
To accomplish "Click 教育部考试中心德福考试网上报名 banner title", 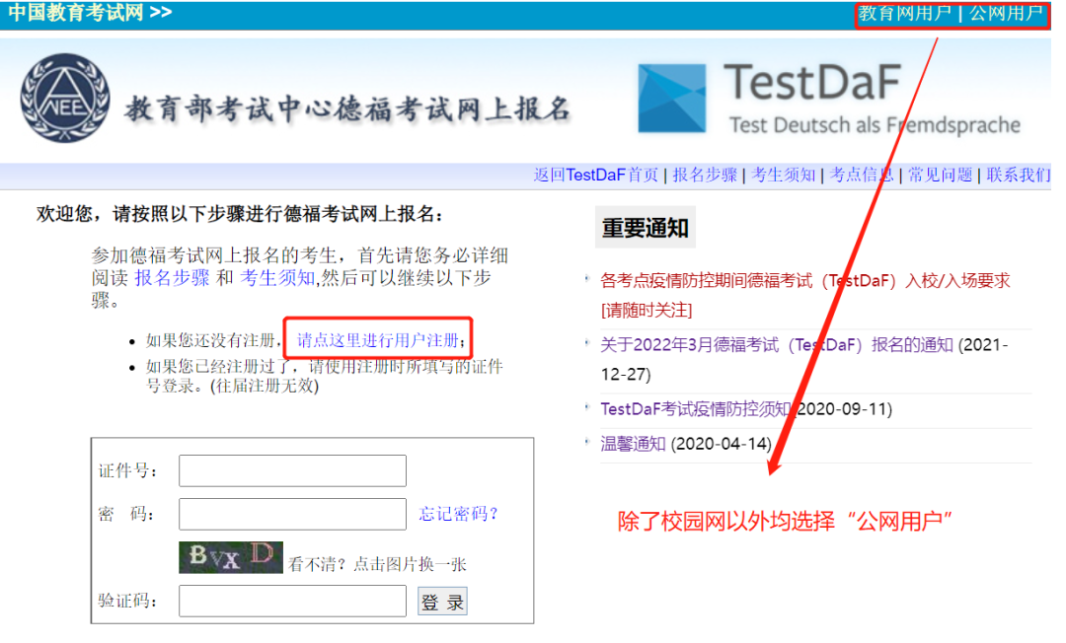I will pos(346,108).
